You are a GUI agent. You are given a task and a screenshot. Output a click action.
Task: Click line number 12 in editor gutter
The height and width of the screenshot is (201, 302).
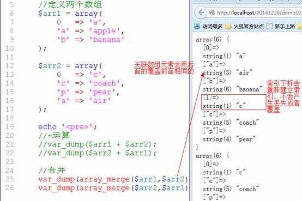point(9,66)
